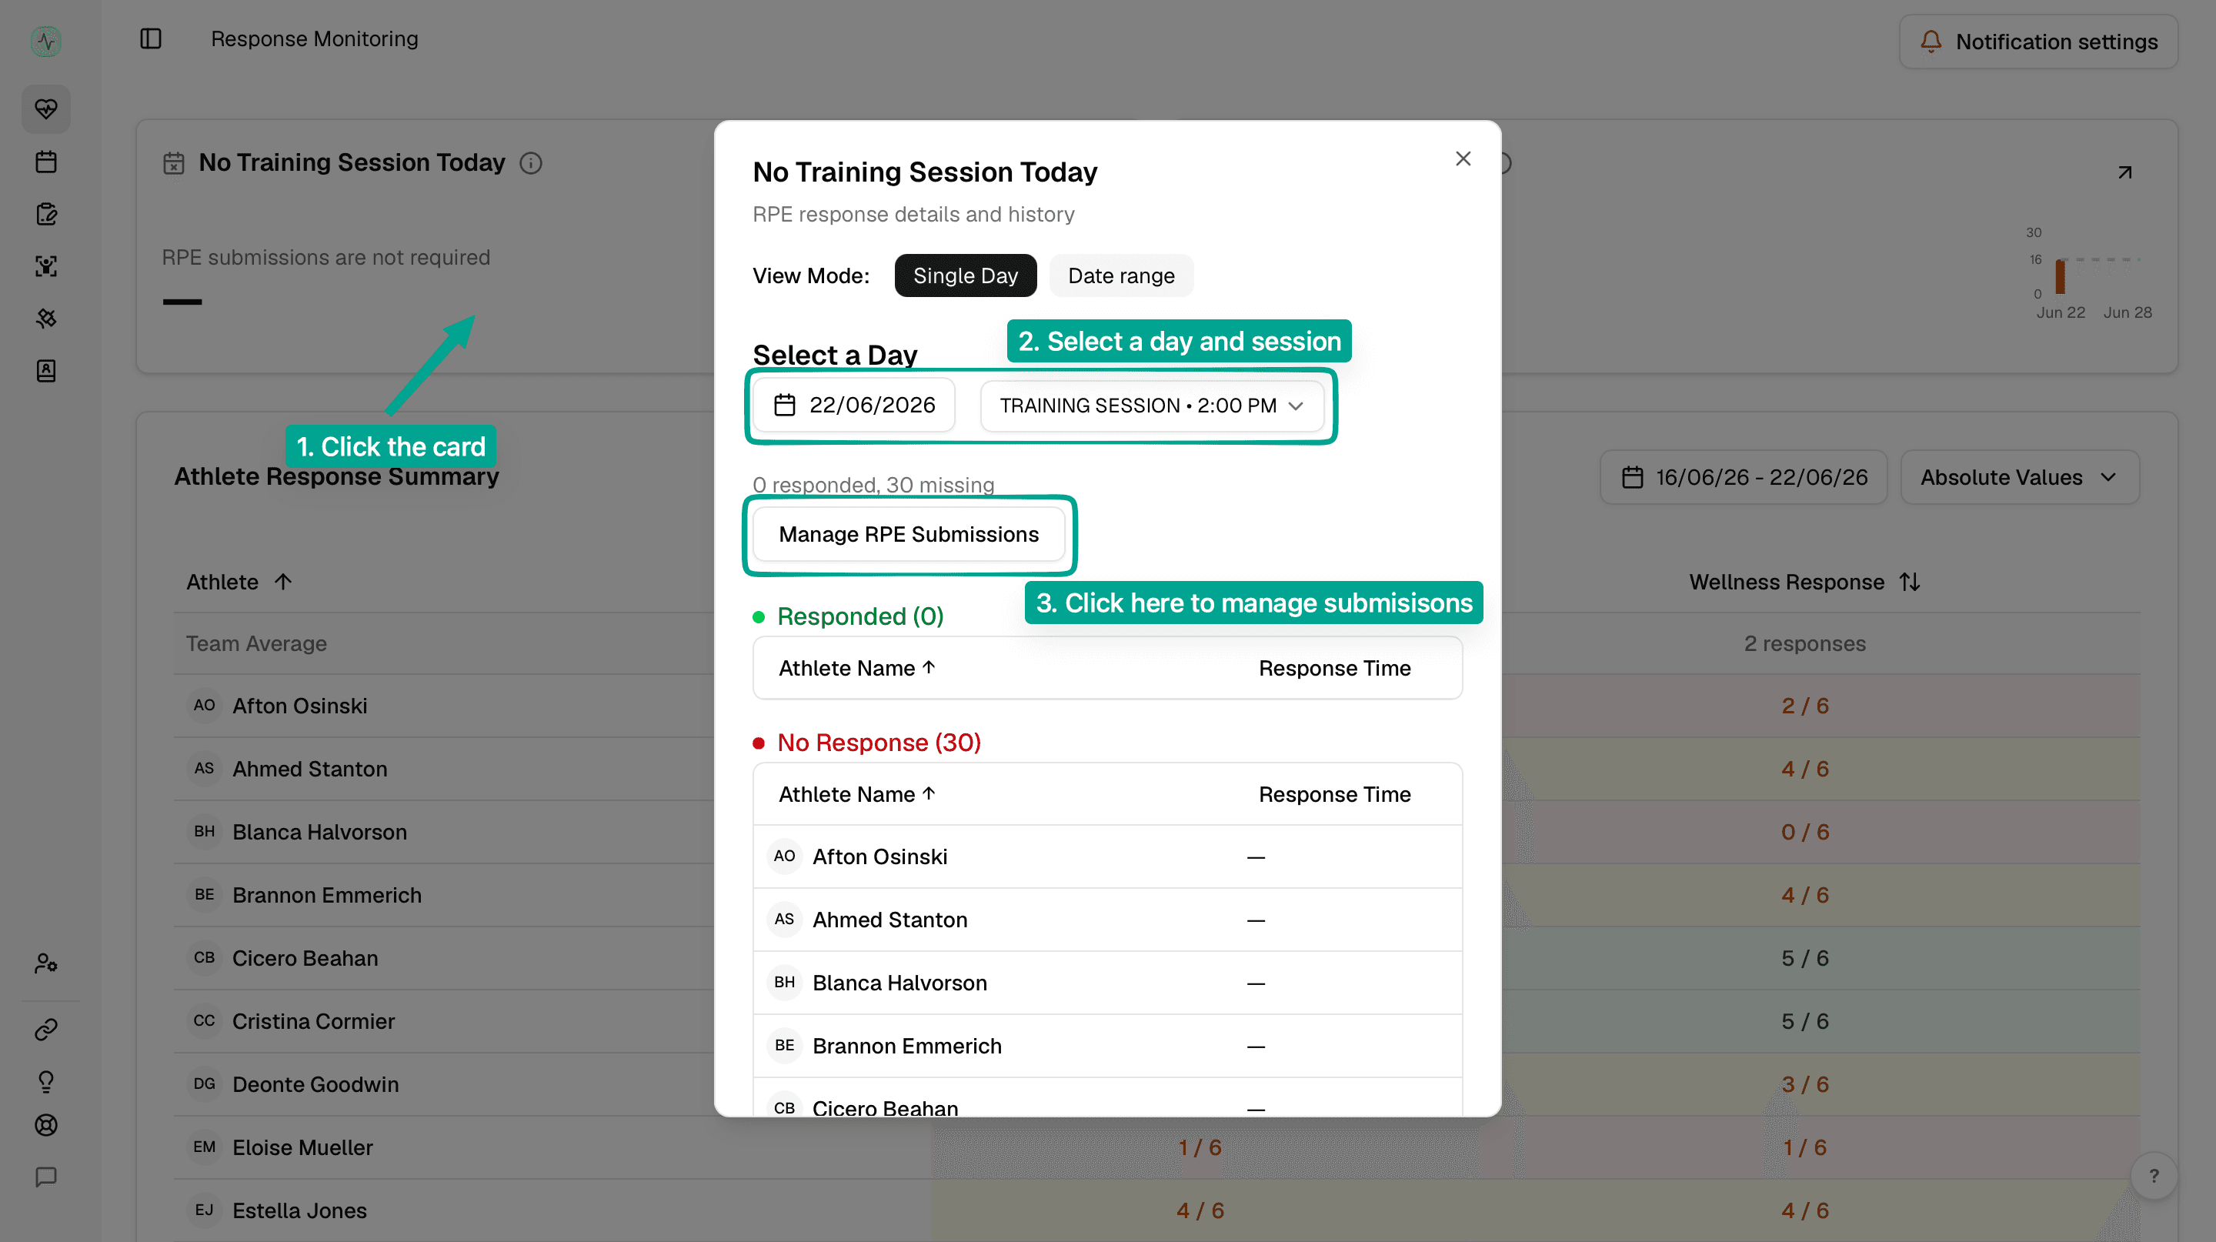Click Estella Jones in the background table

pyautogui.click(x=299, y=1211)
